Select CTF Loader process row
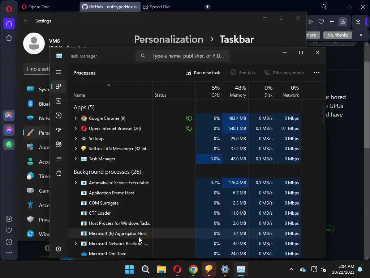 185,213
